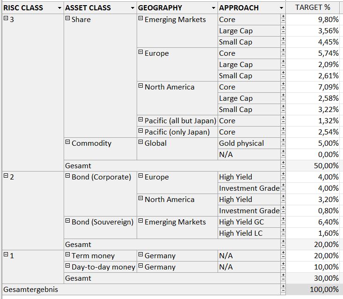This screenshot has width=343, height=299.
Task: Click minus stepper beside High Yield LC
Action: [x=283, y=235]
